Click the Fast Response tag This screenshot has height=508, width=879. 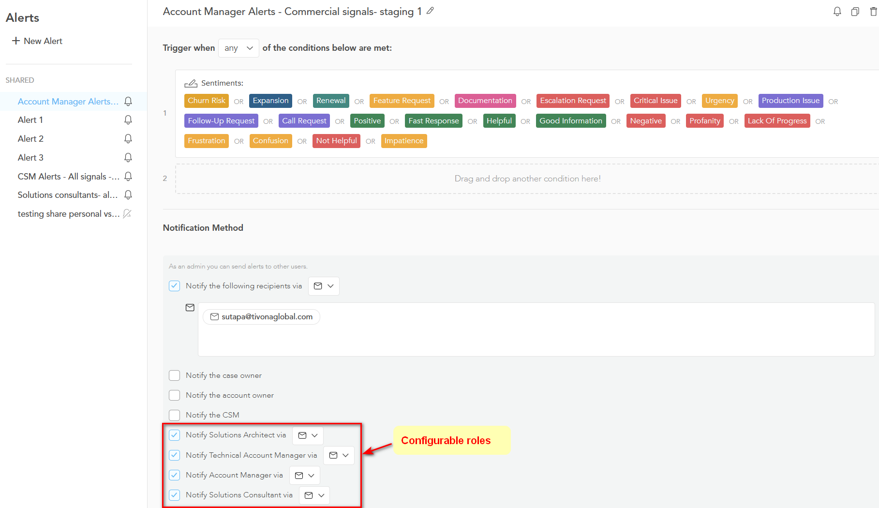[433, 121]
